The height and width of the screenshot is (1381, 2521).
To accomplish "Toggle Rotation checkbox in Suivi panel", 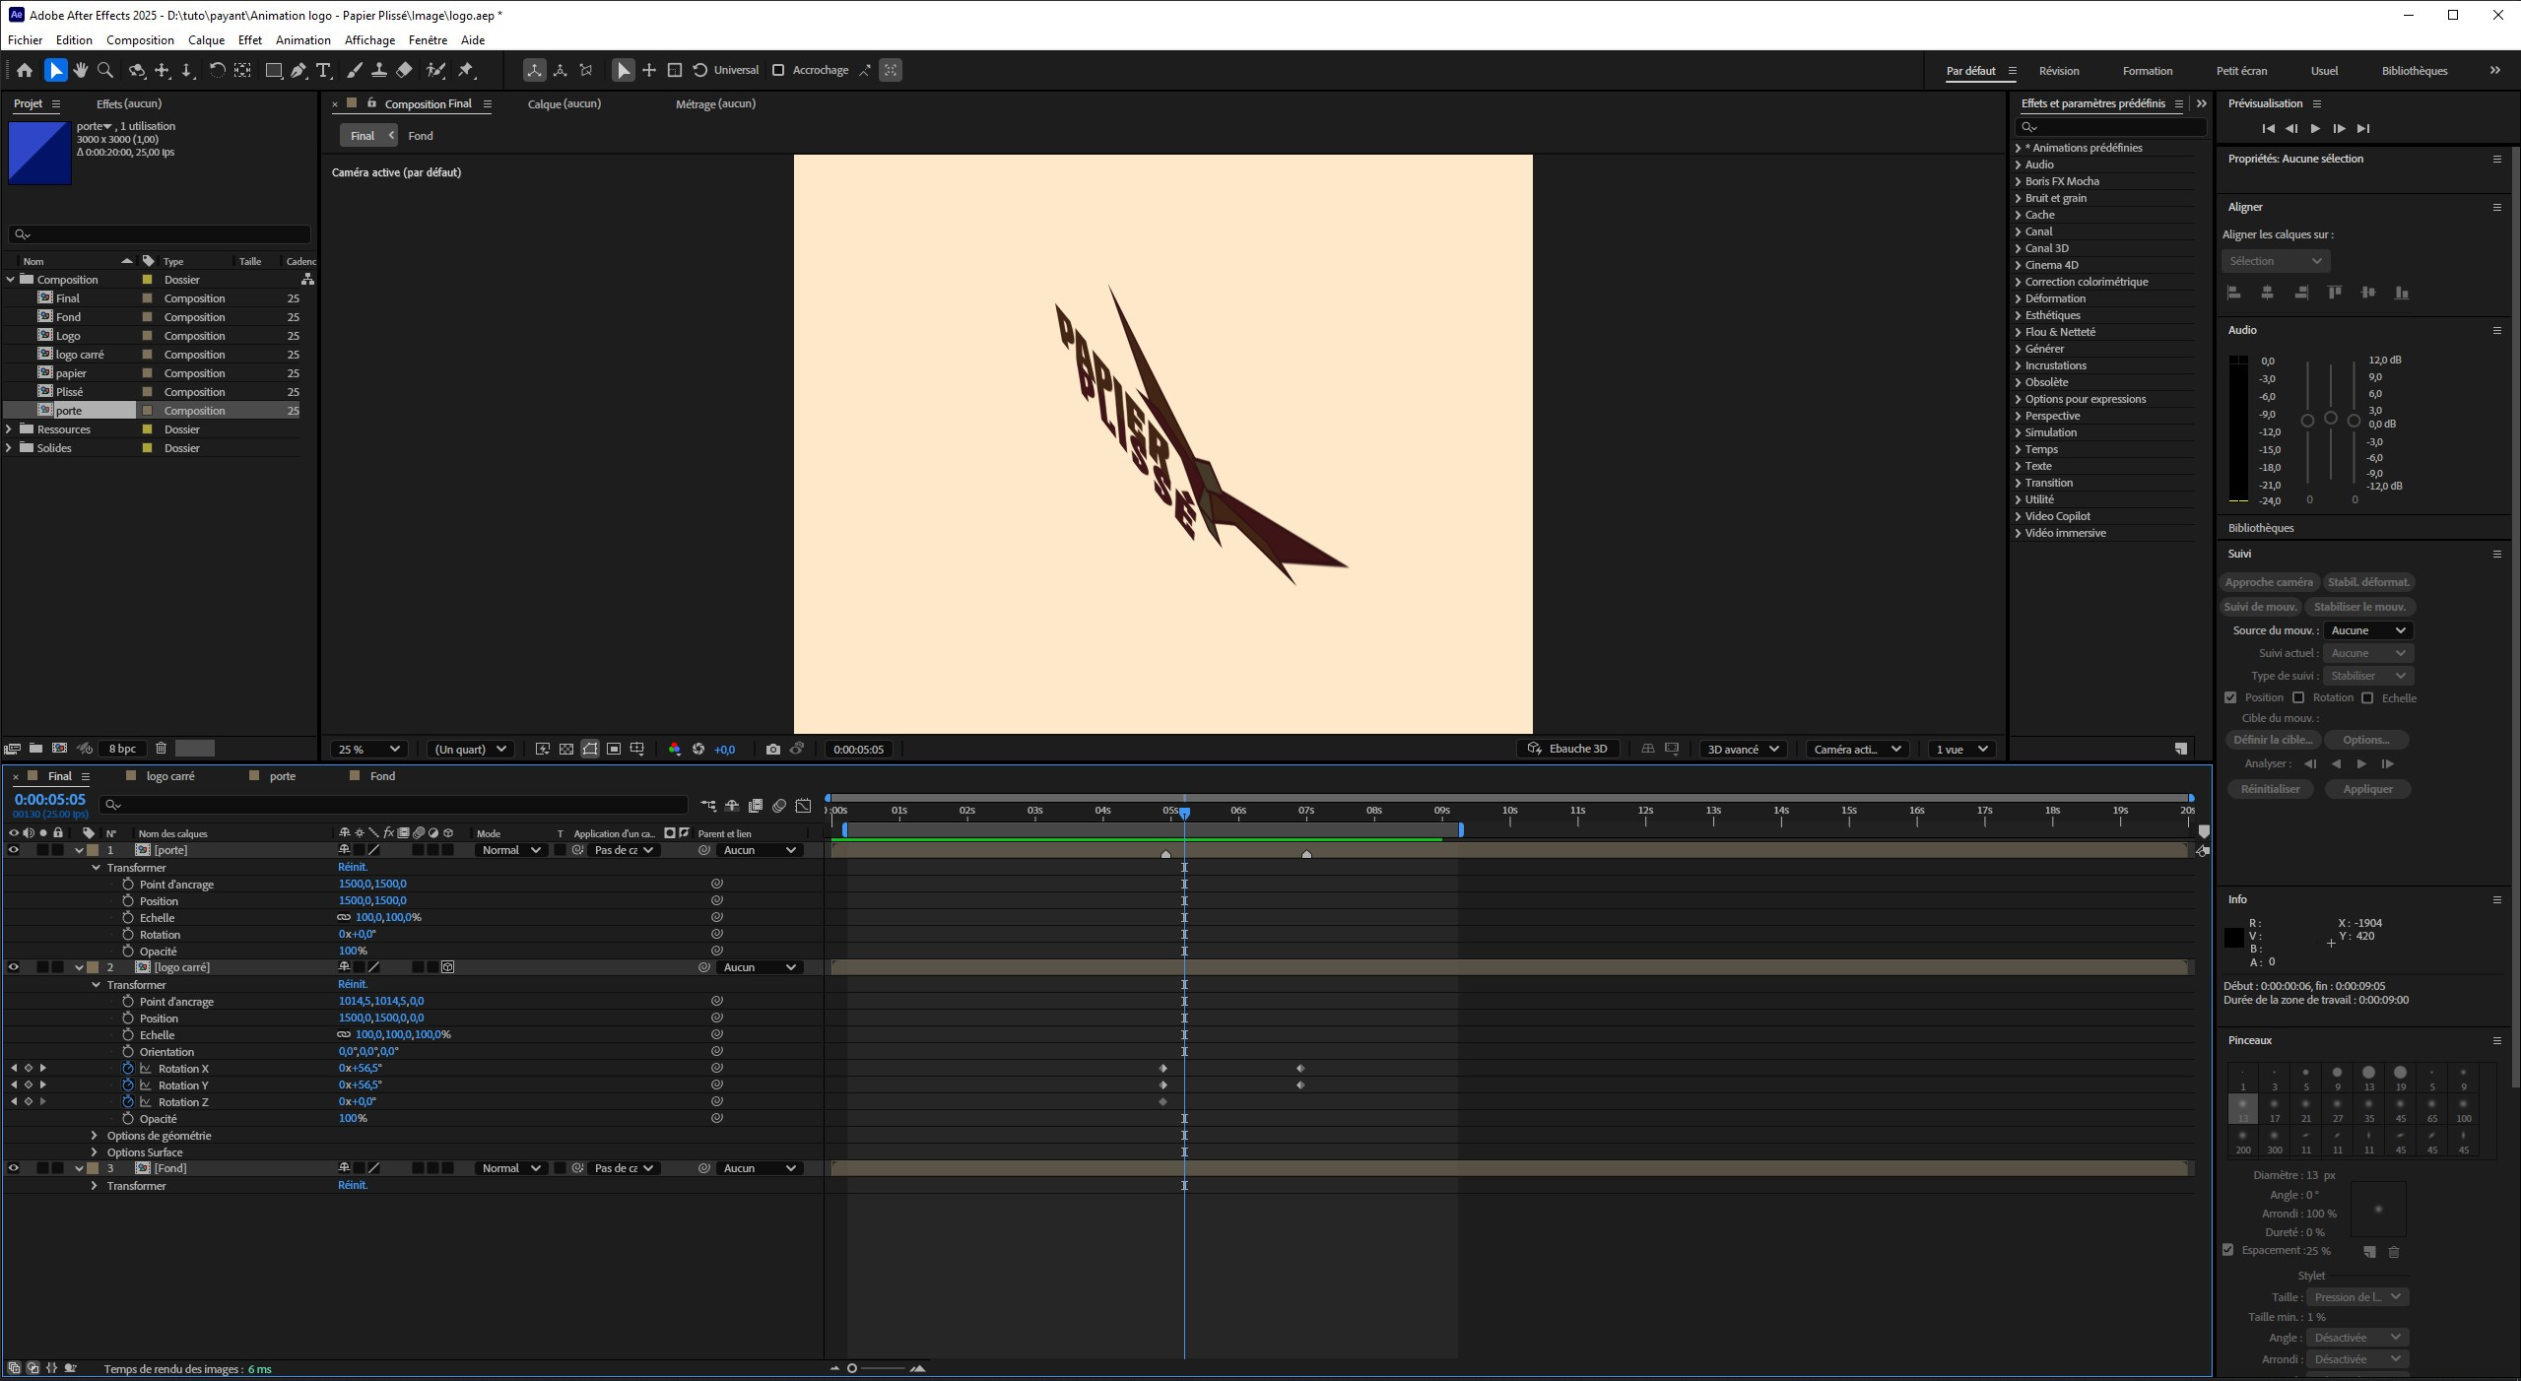I will [x=2298, y=697].
